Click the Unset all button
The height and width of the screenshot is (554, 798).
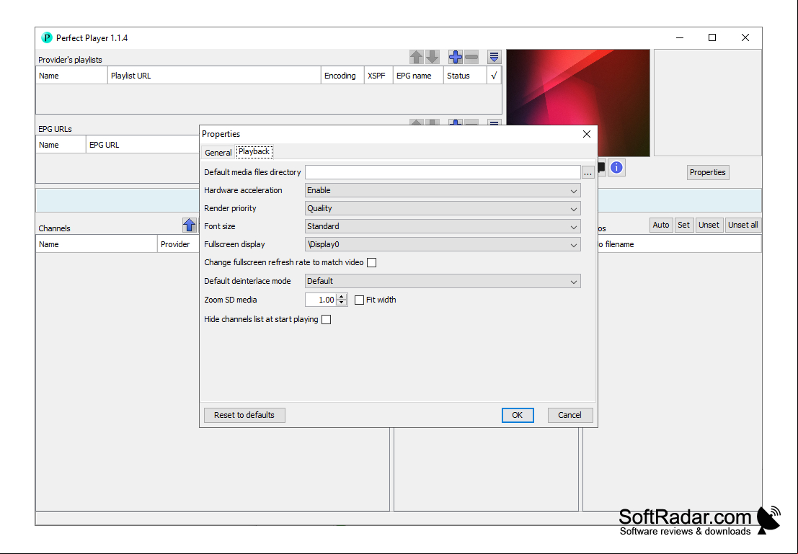743,225
